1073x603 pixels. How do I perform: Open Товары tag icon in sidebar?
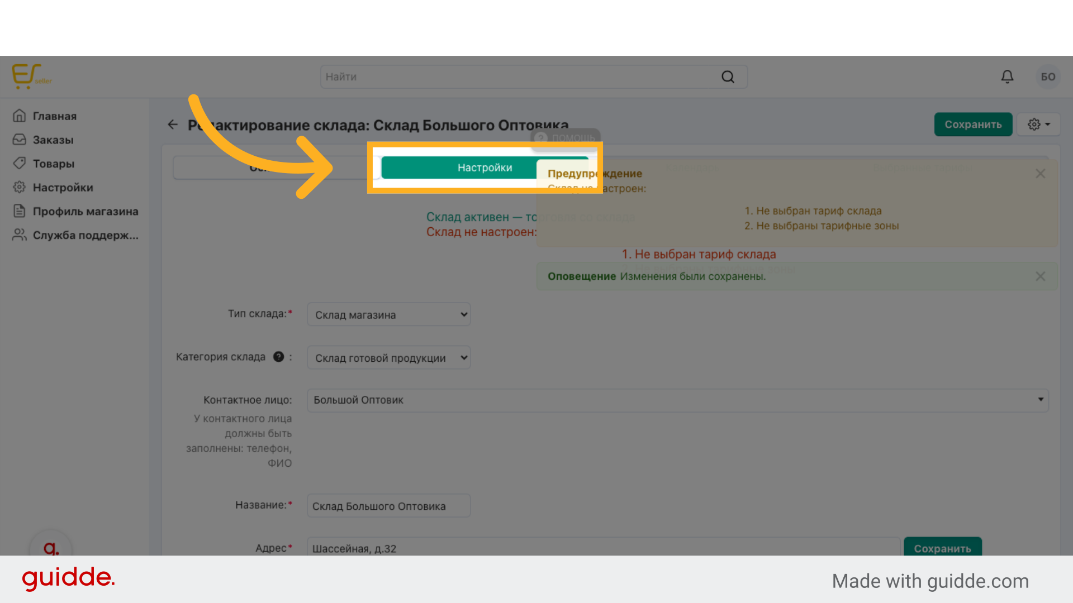click(x=20, y=164)
